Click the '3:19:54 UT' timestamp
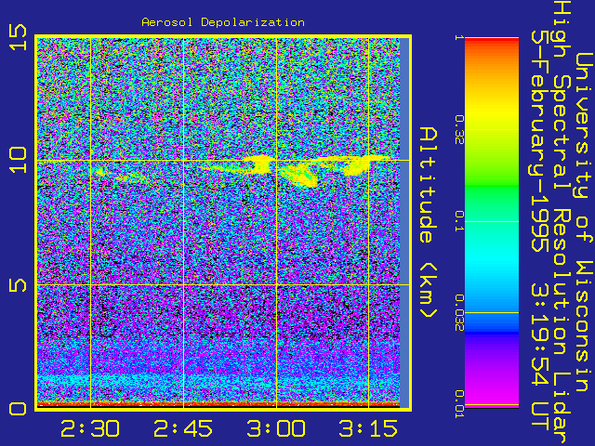 [x=539, y=357]
